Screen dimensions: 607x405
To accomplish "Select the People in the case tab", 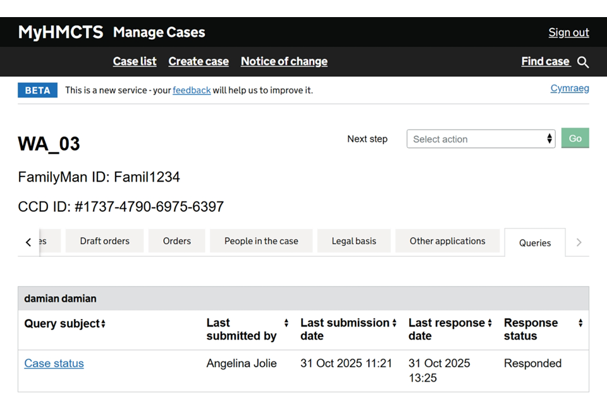I will pyautogui.click(x=261, y=241).
